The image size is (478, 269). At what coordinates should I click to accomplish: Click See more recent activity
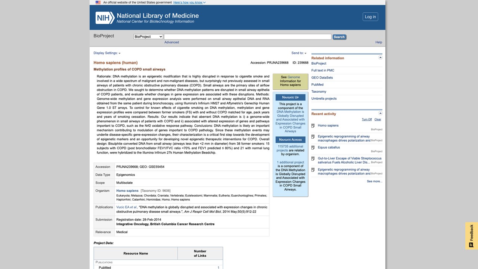(375, 182)
